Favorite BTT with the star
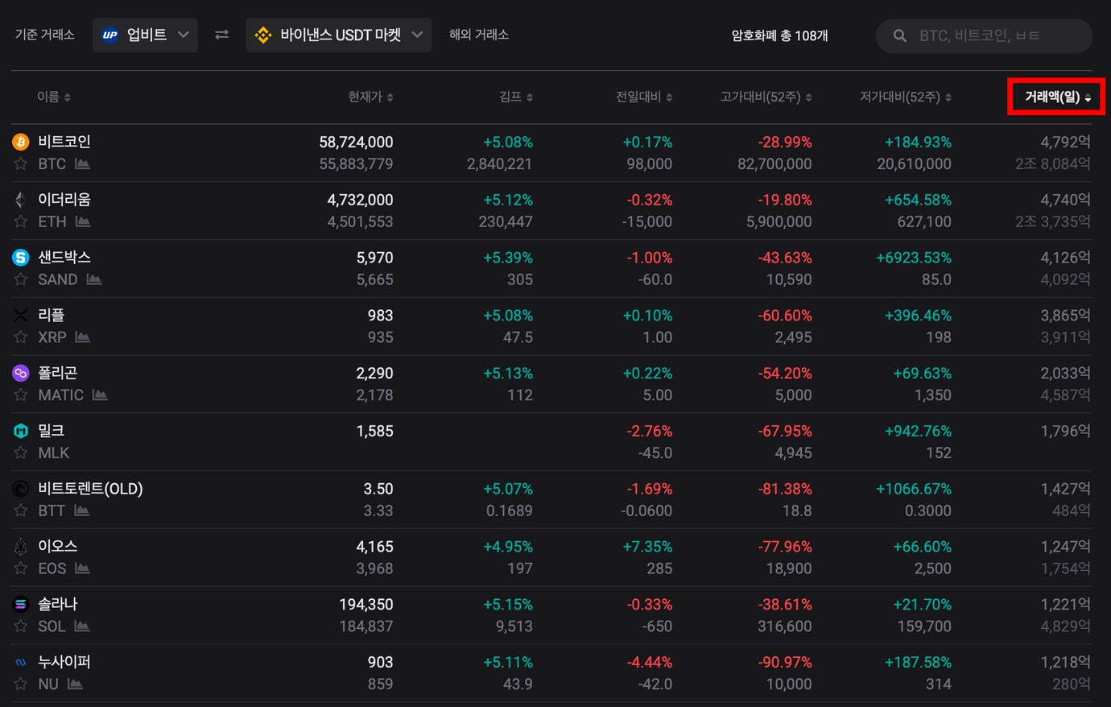 tap(21, 511)
